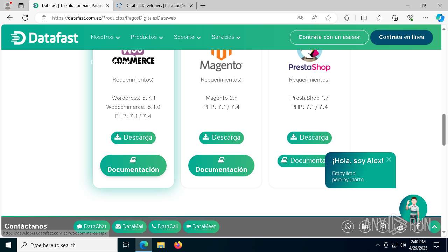Expand the Nosotros menu
The image size is (448, 252).
[105, 37]
